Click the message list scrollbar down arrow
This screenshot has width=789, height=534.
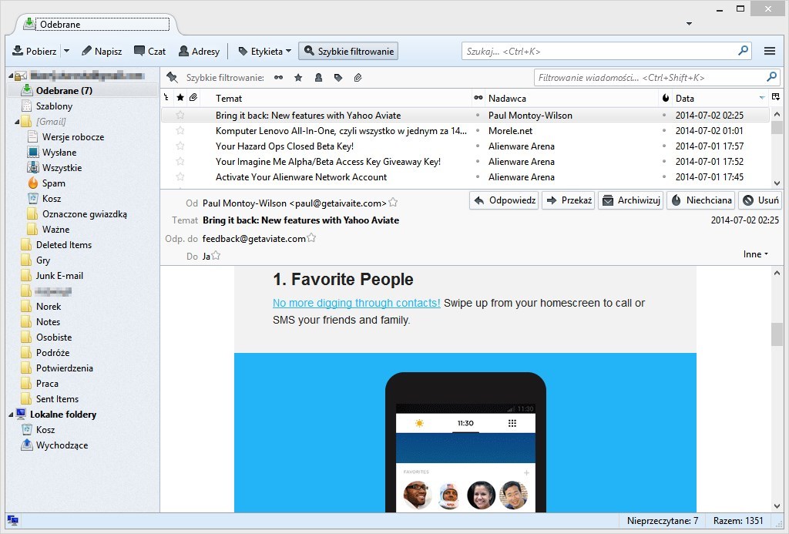point(777,183)
